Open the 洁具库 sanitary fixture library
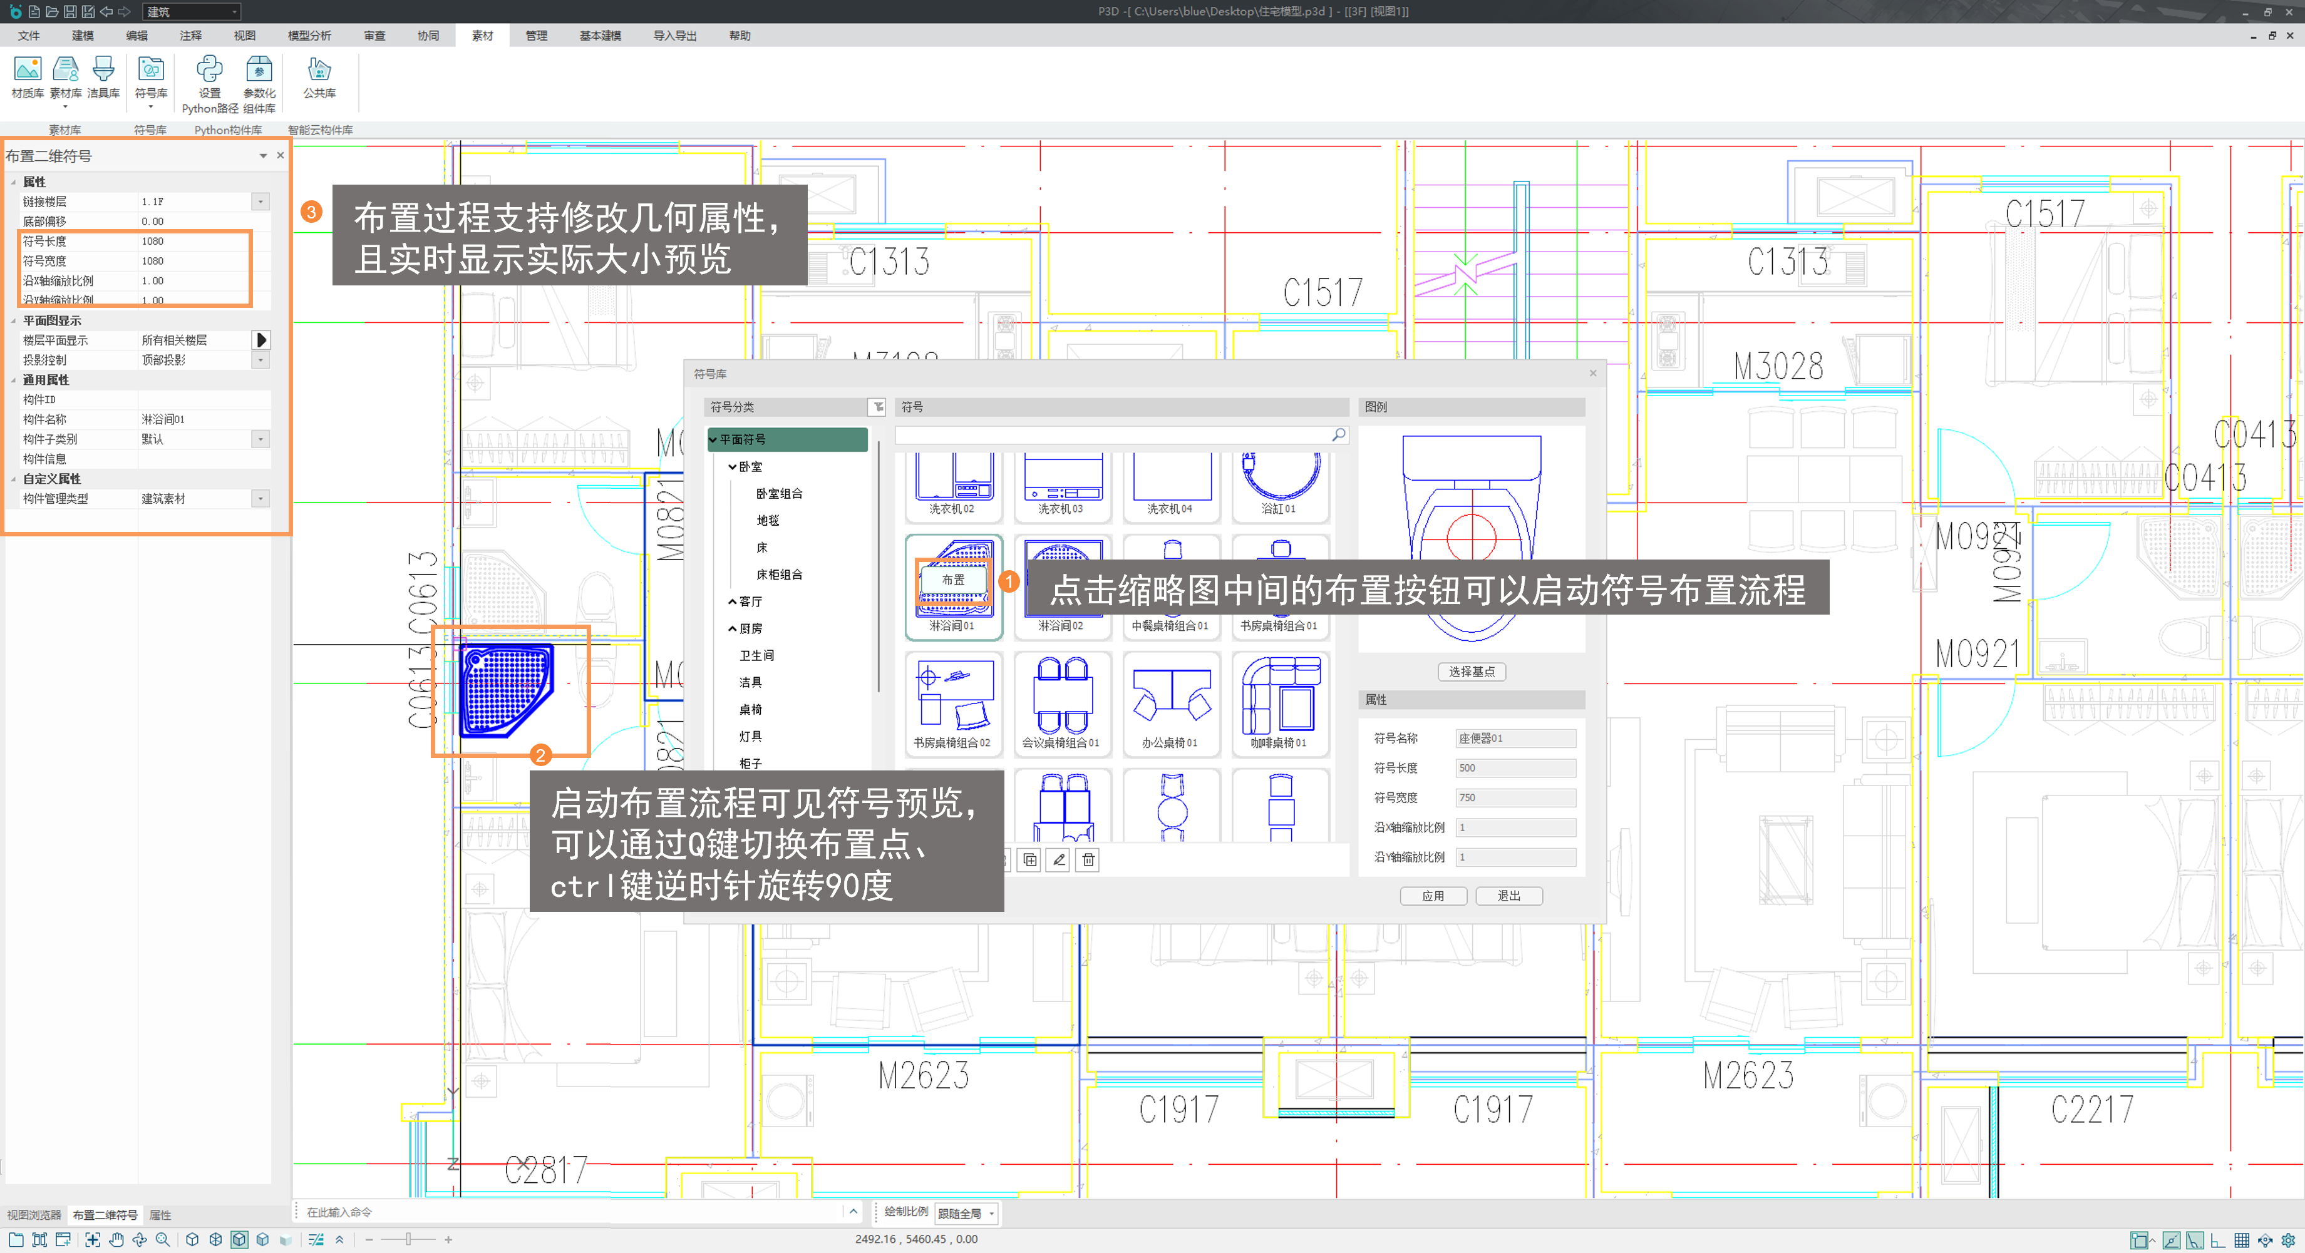2305x1253 pixels. (103, 76)
